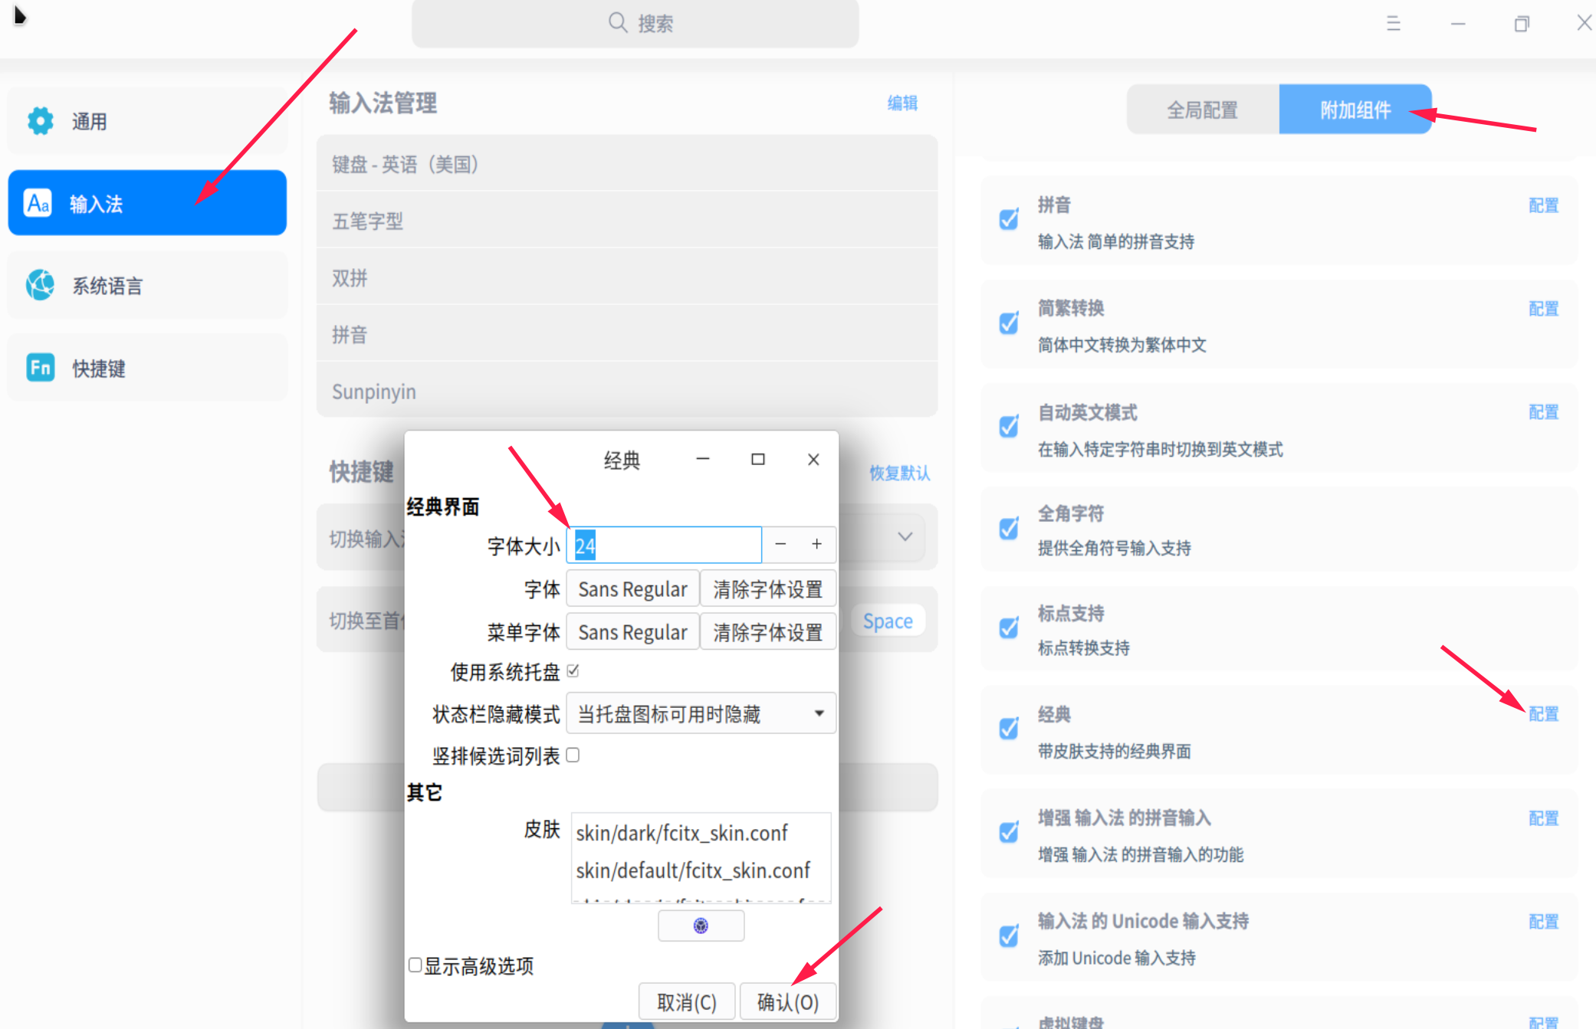Image resolution: width=1596 pixels, height=1029 pixels.
Task: Switch to the 全局配置 tab
Action: tap(1202, 110)
